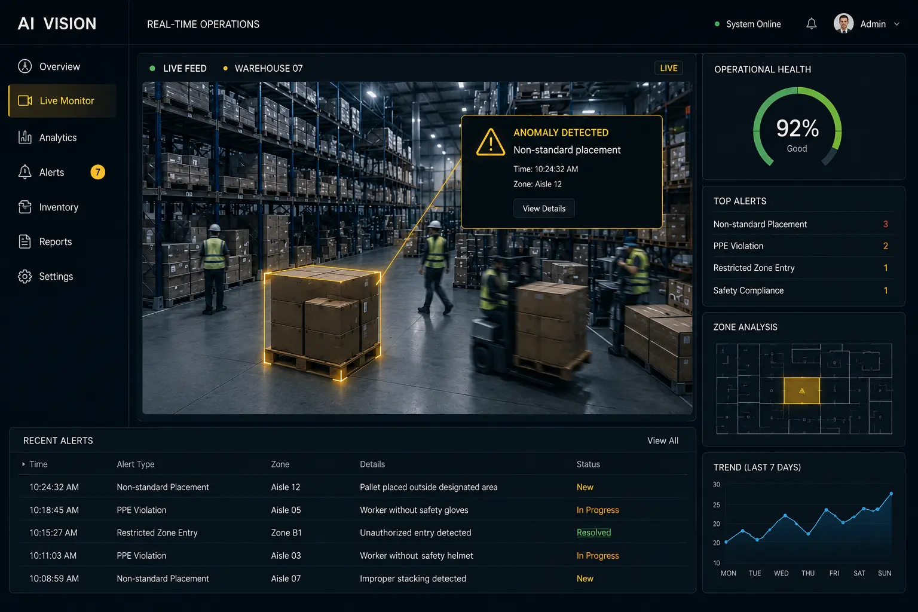
Task: Select Live Monitor in sidebar
Action: pos(63,100)
